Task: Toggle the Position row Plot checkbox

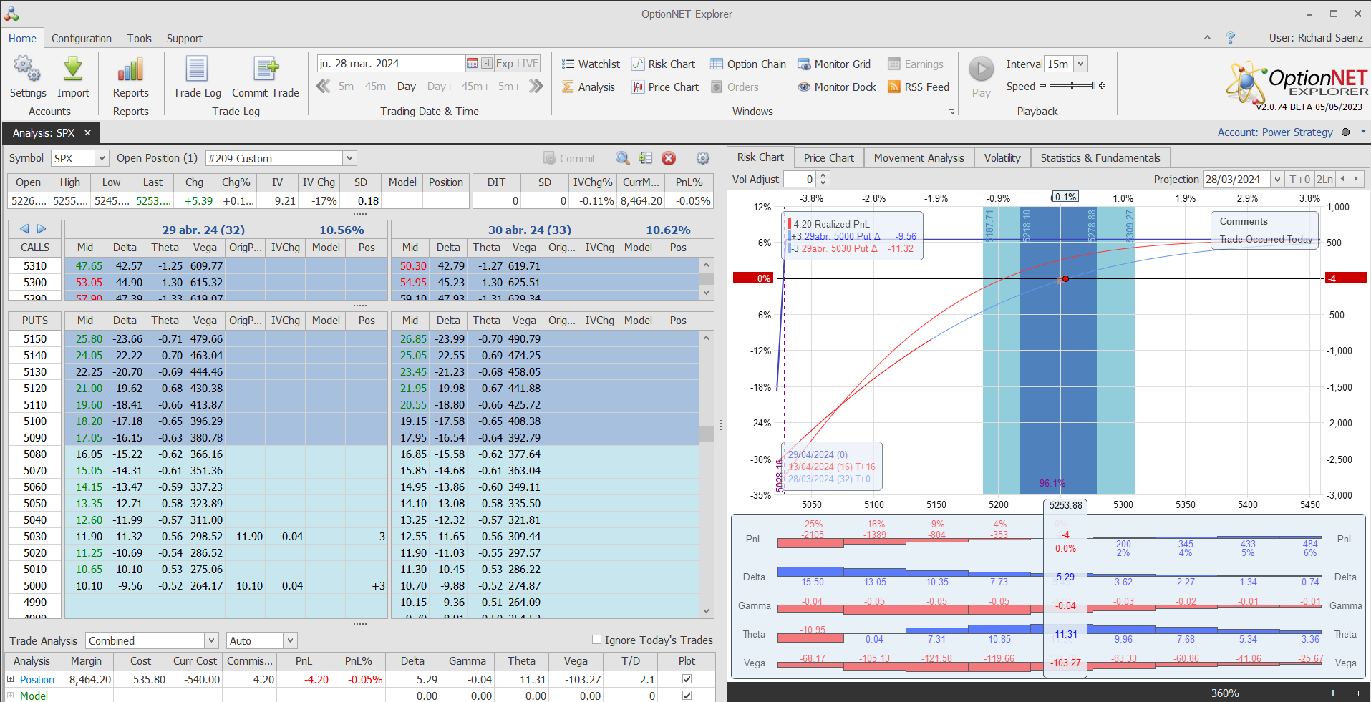Action: click(x=687, y=679)
